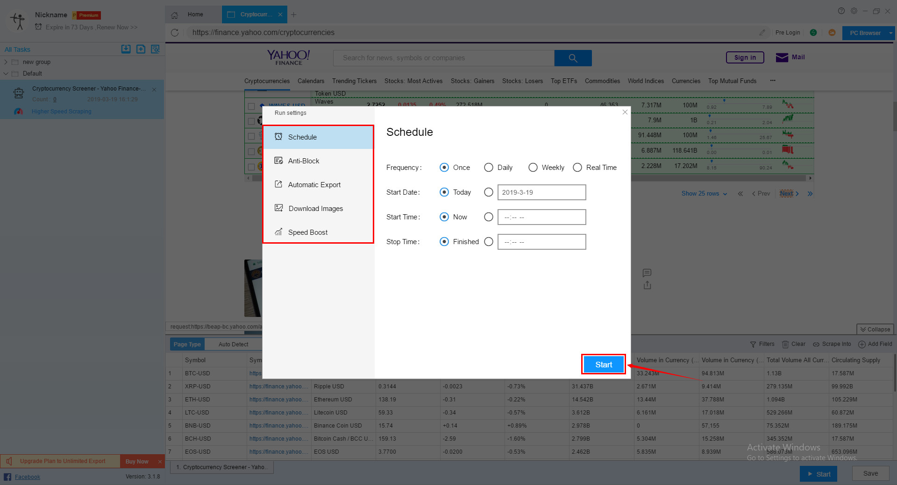Click the green status icon near Pre Login
Image resolution: width=897 pixels, height=485 pixels.
(813, 33)
